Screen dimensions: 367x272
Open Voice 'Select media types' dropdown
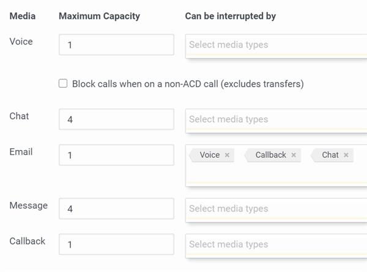point(275,45)
